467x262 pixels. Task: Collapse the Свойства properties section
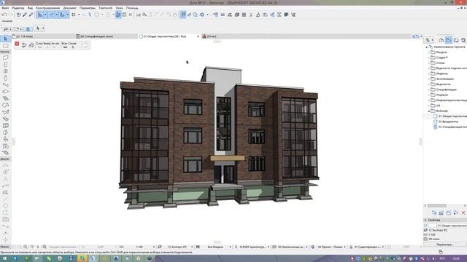point(425,220)
